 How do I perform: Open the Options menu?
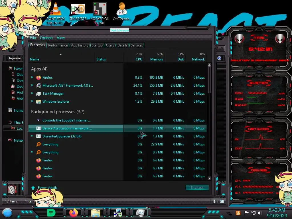(x=46, y=38)
